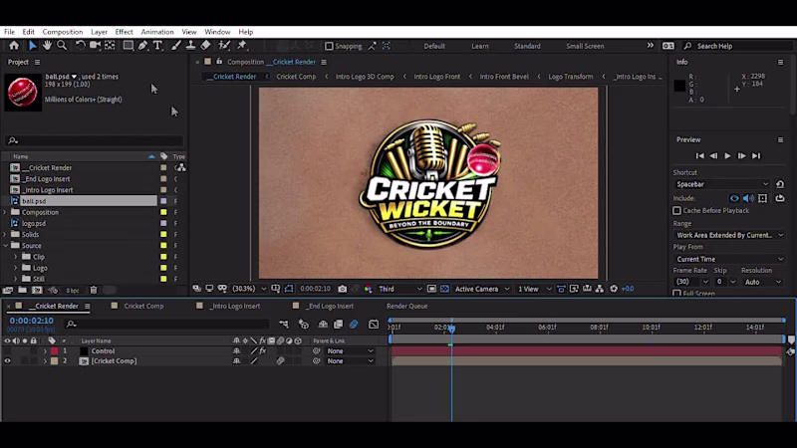The image size is (797, 448).
Task: Select the Roto Brush tool
Action: (224, 45)
